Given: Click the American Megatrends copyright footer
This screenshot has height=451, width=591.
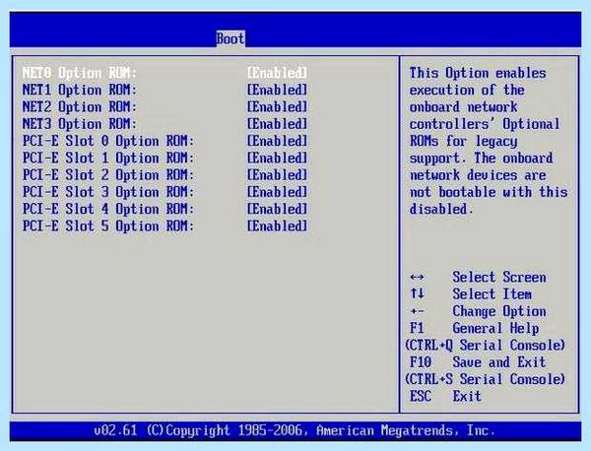Looking at the screenshot, I should (x=295, y=430).
